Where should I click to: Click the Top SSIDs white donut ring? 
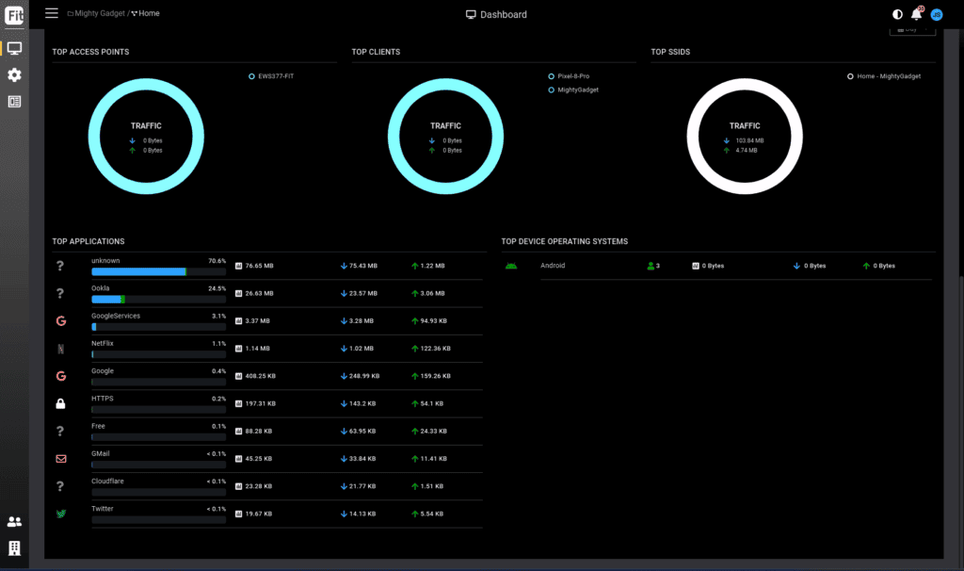click(x=745, y=82)
